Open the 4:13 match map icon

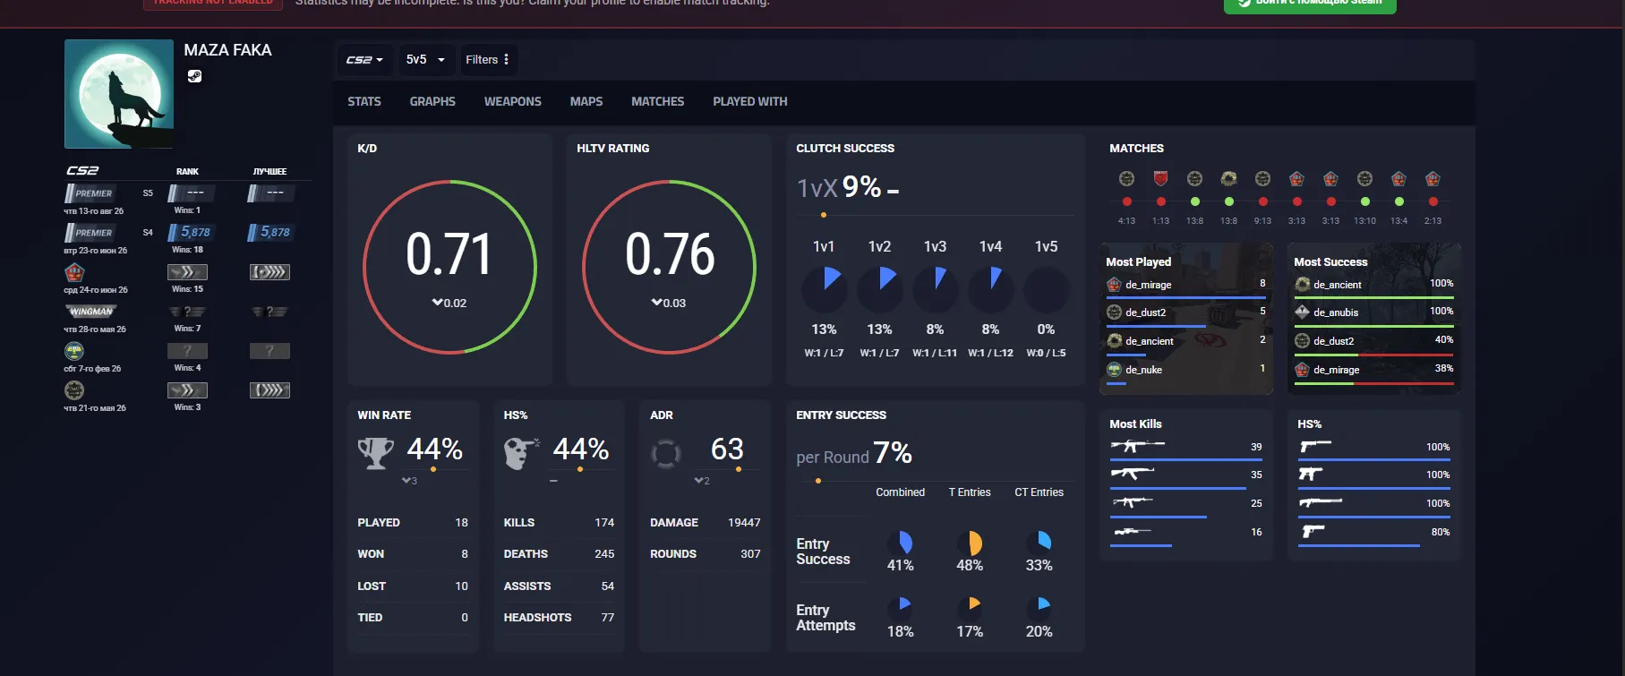pos(1126,178)
